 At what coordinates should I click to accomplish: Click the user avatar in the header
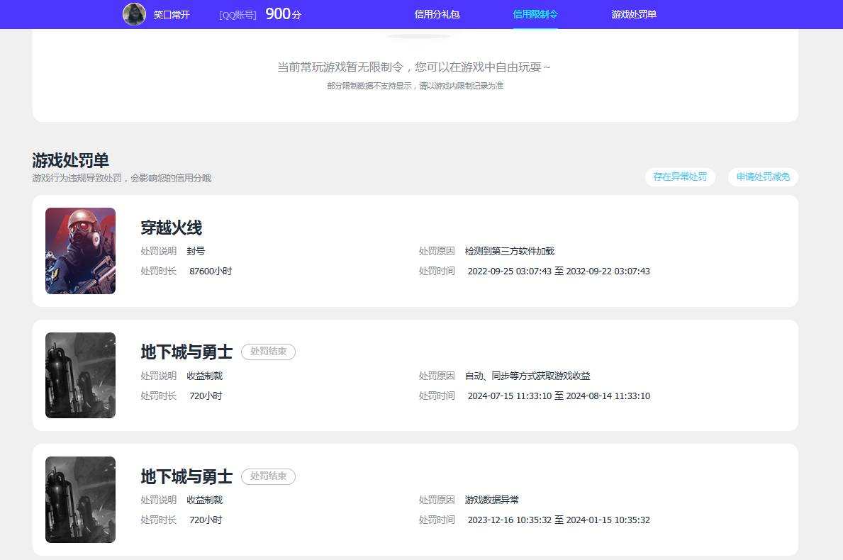[135, 14]
